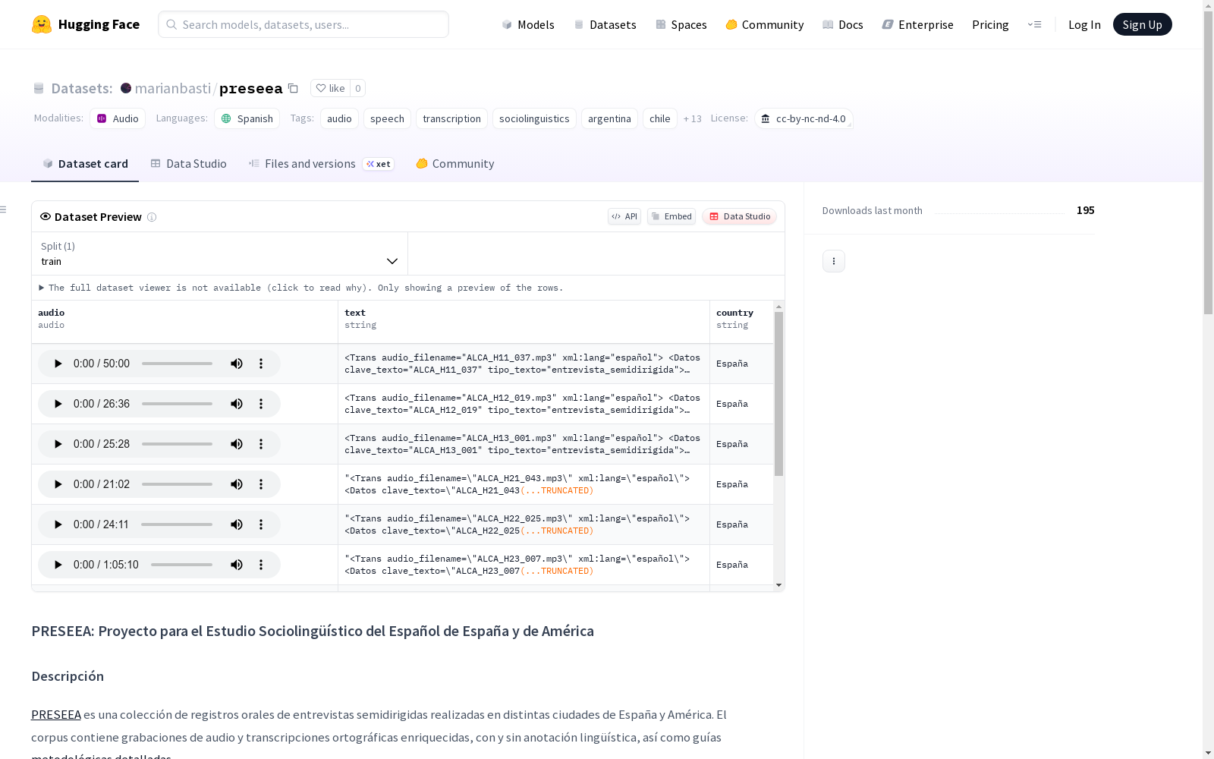Open Docs in the top navigation
The height and width of the screenshot is (759, 1214).
(843, 24)
